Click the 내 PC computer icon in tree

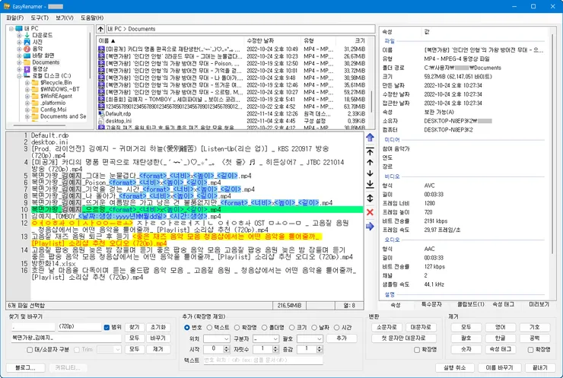click(x=19, y=28)
